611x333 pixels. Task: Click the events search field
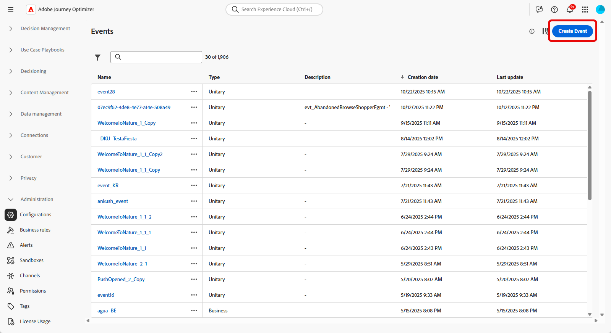[160, 57]
